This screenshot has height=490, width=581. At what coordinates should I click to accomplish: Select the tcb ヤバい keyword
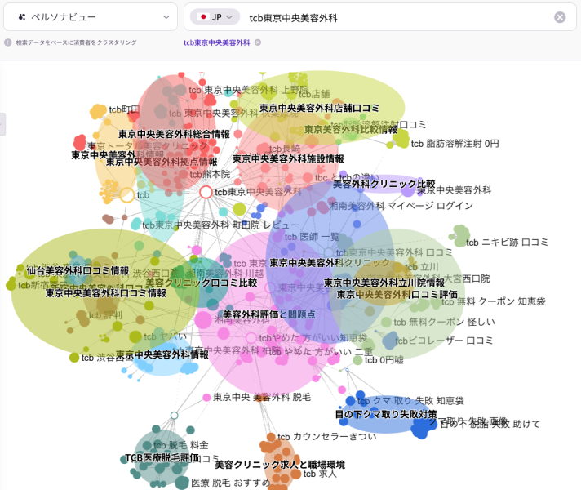coord(166,336)
